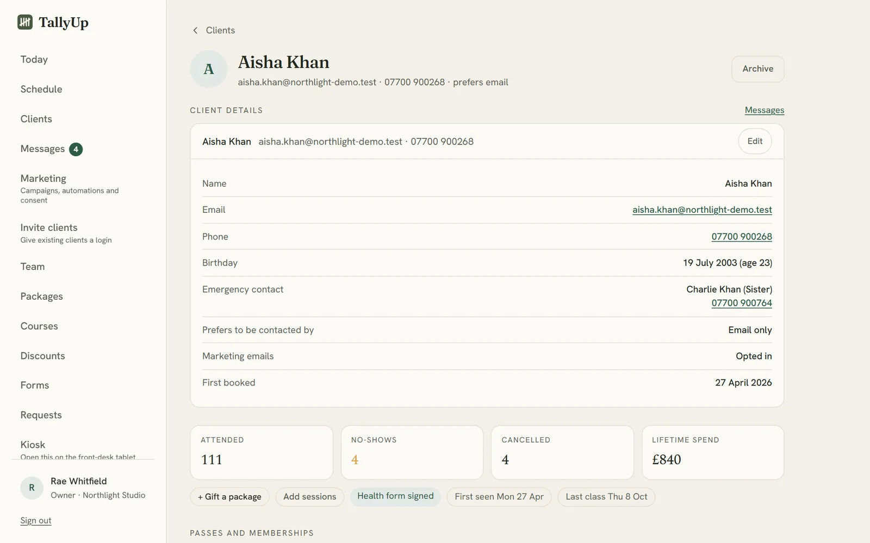
Task: Click the Rae Whitfield 'R' avatar
Action: pos(32,488)
